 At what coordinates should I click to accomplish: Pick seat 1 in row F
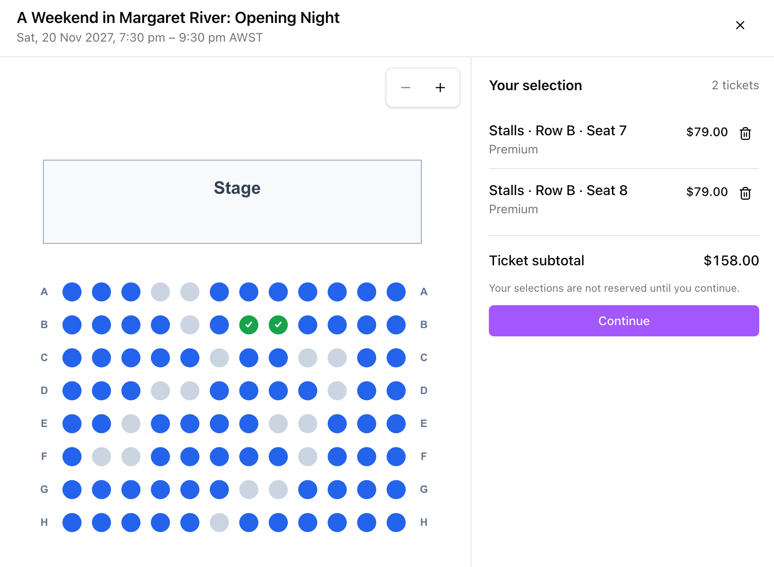tap(72, 456)
